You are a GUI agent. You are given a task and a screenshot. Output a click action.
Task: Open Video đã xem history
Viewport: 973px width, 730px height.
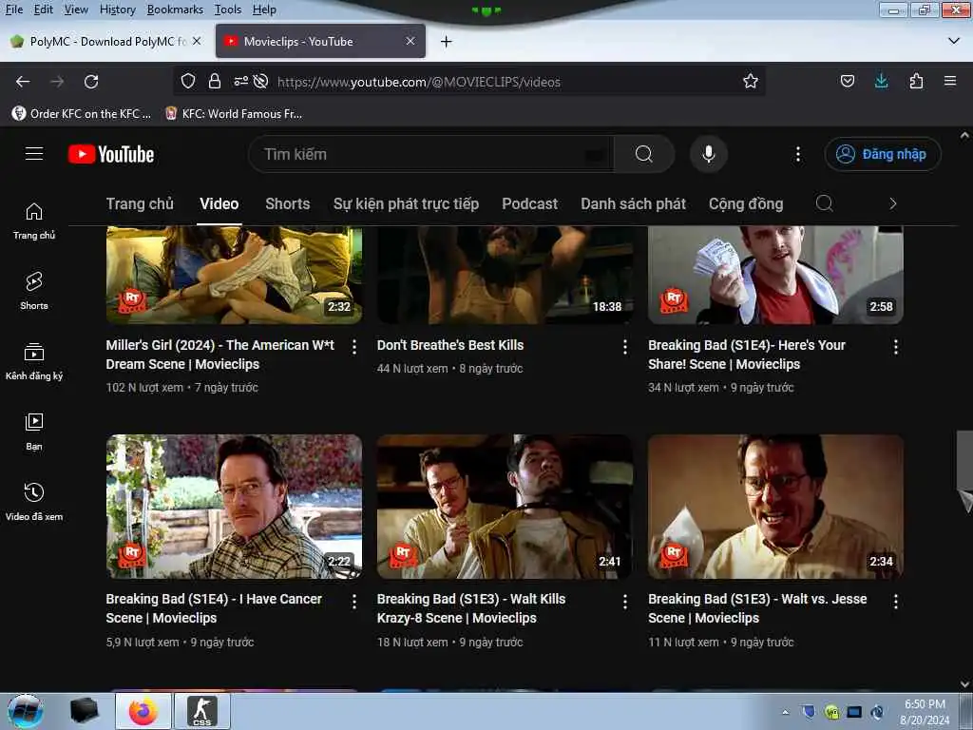point(34,502)
